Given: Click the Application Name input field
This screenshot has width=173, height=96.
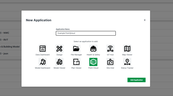Looking at the screenshot, I should click(86, 33).
